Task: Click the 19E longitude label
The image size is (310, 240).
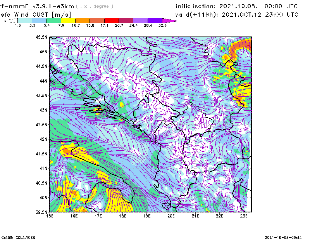Action: pos(147,216)
